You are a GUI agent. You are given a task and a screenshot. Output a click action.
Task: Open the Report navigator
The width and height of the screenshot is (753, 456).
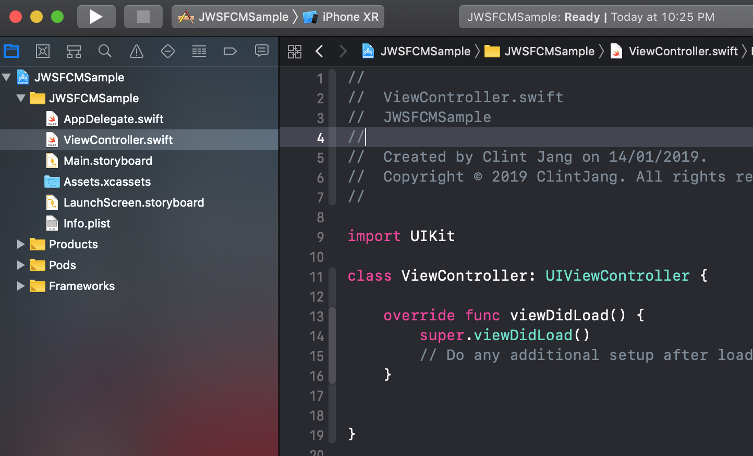point(262,51)
